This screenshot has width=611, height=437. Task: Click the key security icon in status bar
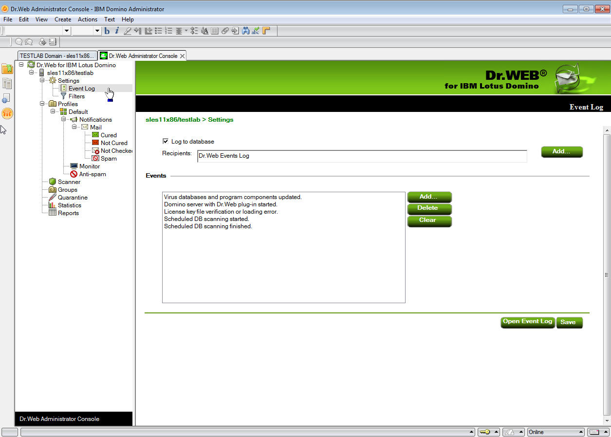click(x=488, y=432)
